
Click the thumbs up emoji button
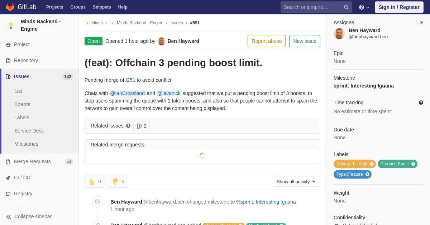pos(95,181)
